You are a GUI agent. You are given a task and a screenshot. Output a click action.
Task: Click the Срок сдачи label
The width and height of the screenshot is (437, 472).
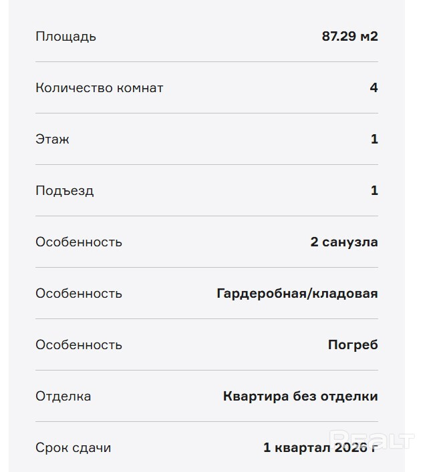tap(73, 448)
